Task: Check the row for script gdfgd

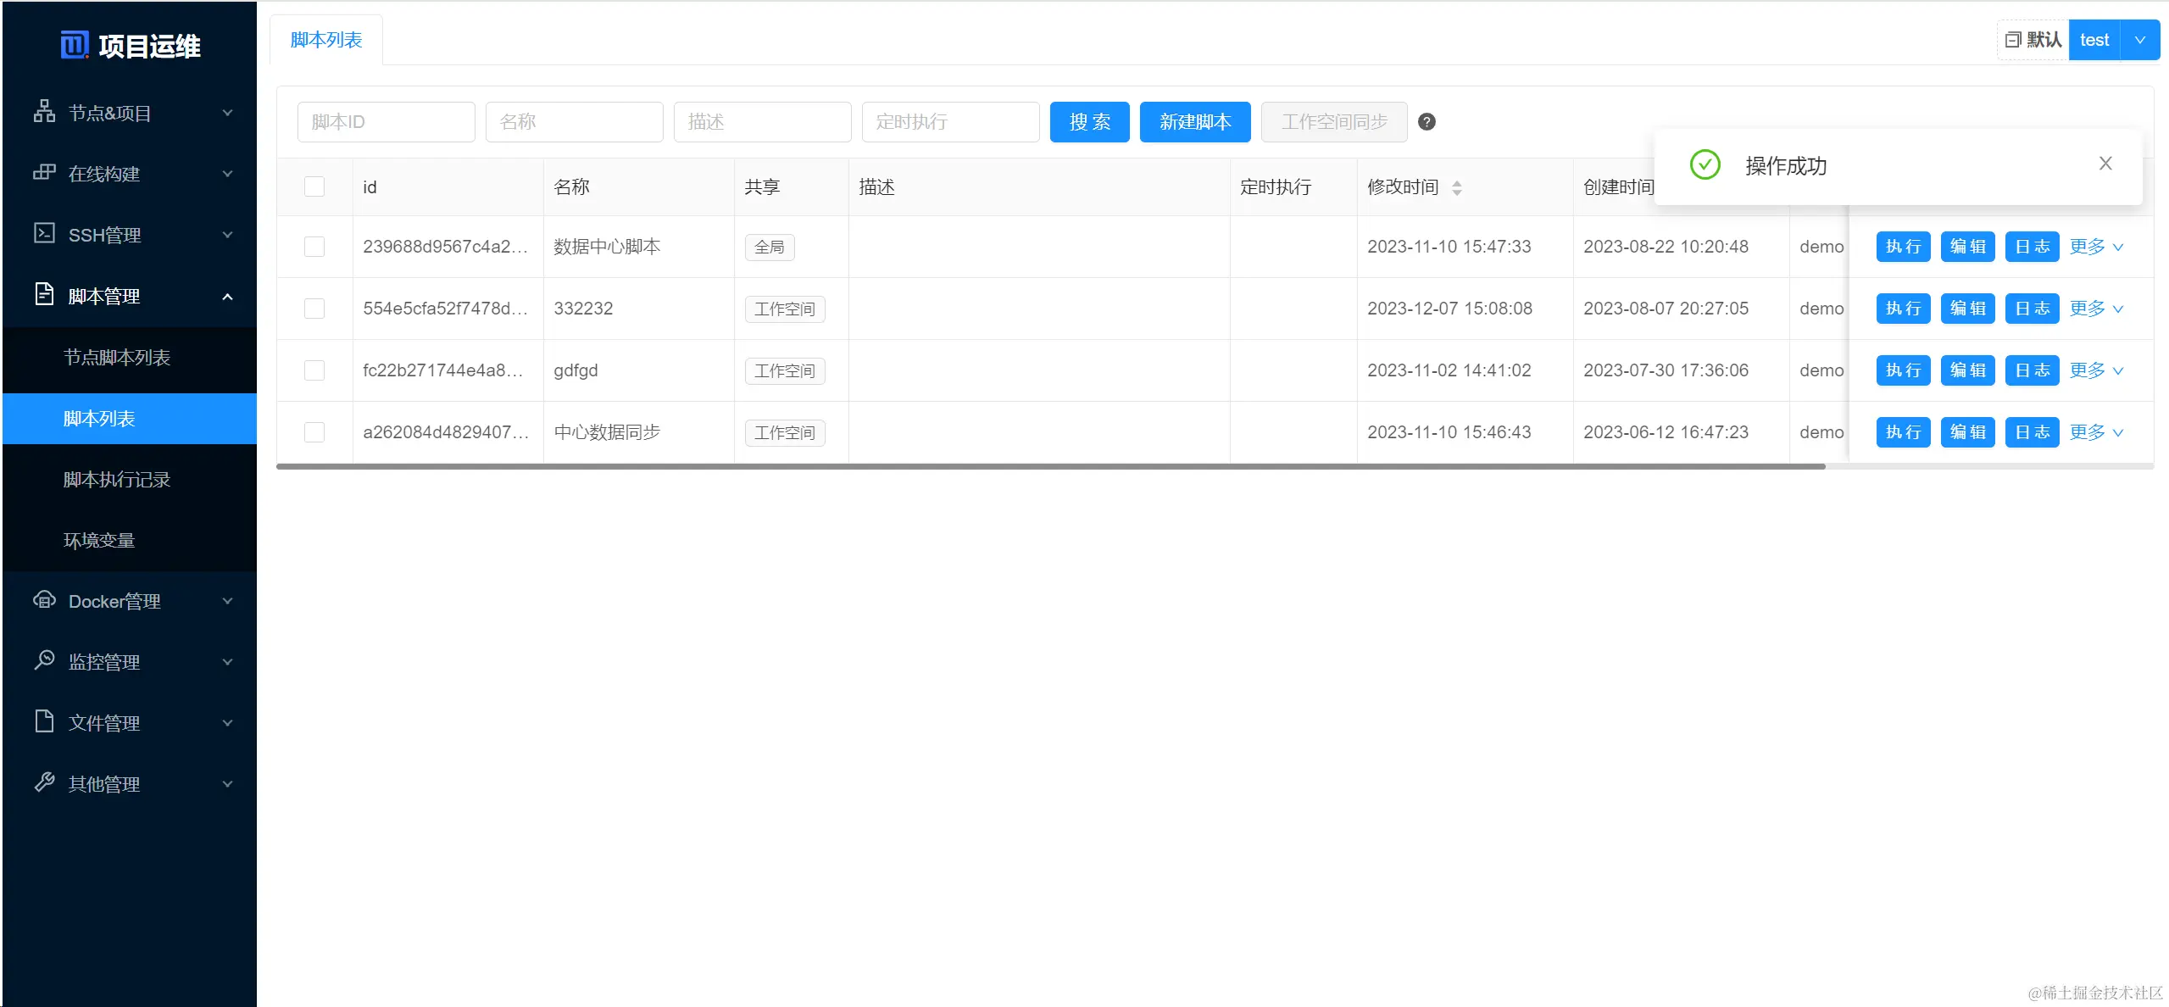Action: point(314,370)
